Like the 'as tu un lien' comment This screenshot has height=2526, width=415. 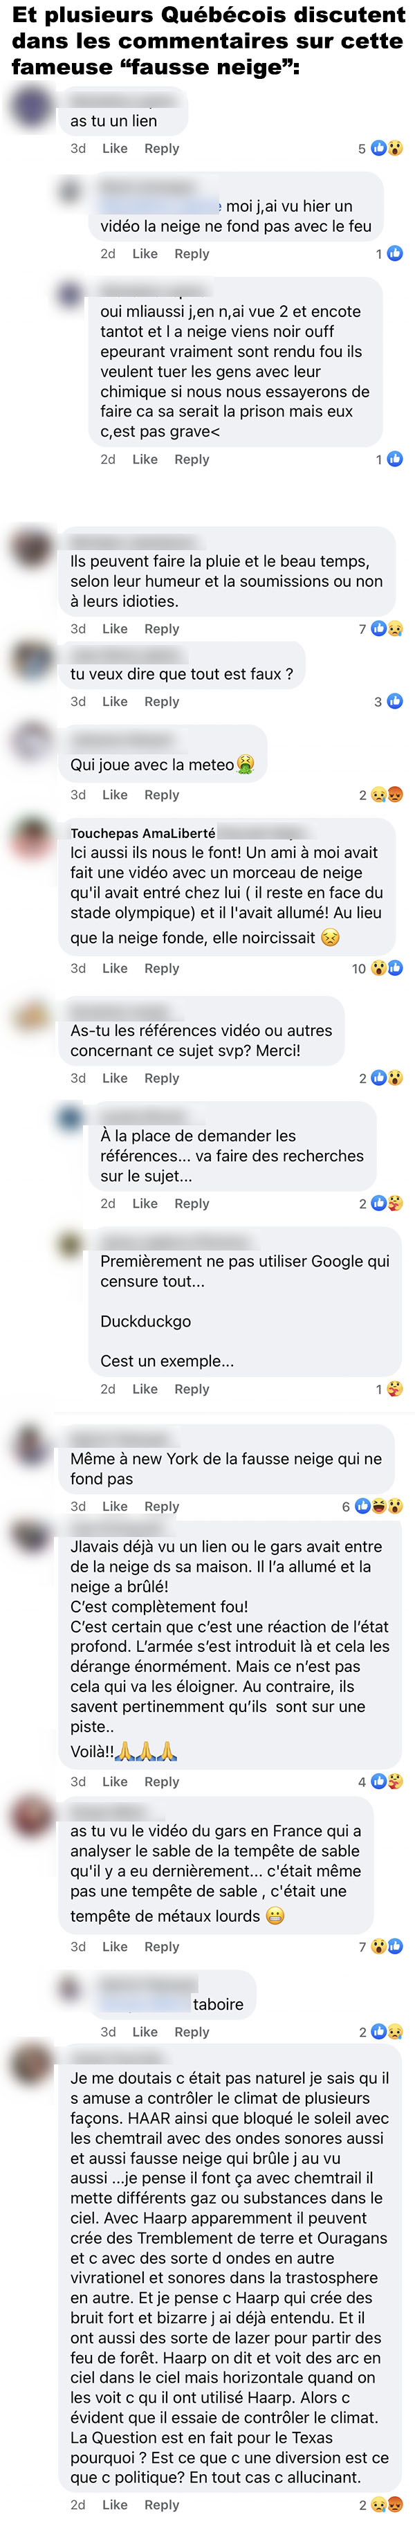click(x=115, y=148)
